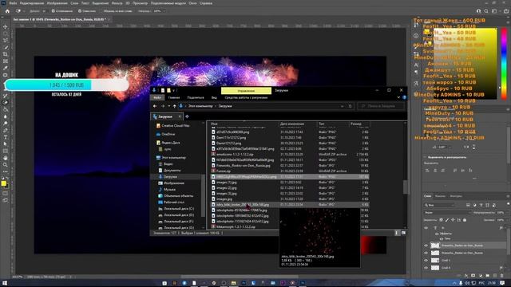
Task: Hide the Слой 0 layer
Action: (x=426, y=268)
